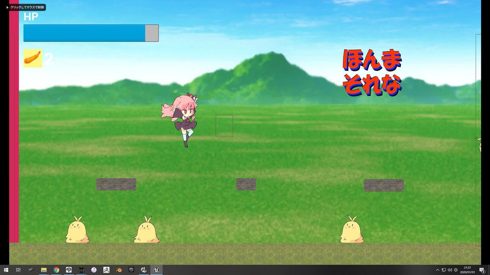Viewport: 490px width, 275px height.
Task: Open Epic Games Launcher from the taskbar
Action: [x=131, y=270]
